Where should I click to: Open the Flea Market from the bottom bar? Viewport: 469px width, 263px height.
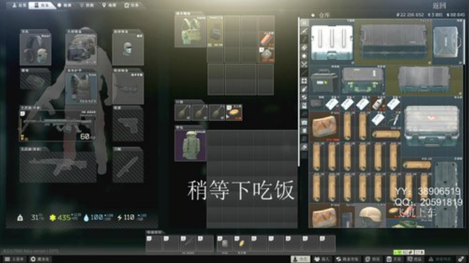(x=347, y=259)
